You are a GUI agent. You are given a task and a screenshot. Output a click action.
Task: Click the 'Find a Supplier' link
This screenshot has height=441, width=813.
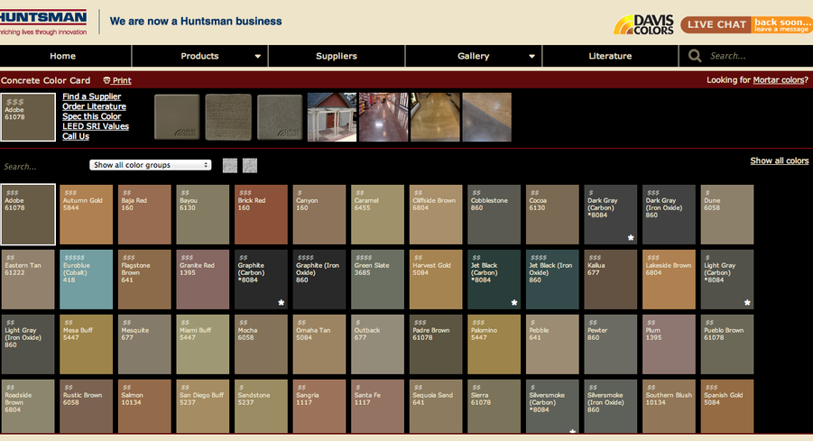(91, 96)
